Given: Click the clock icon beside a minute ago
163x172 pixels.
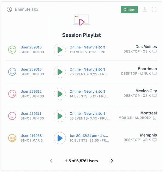Looking at the screenshot, I should point(9,9).
